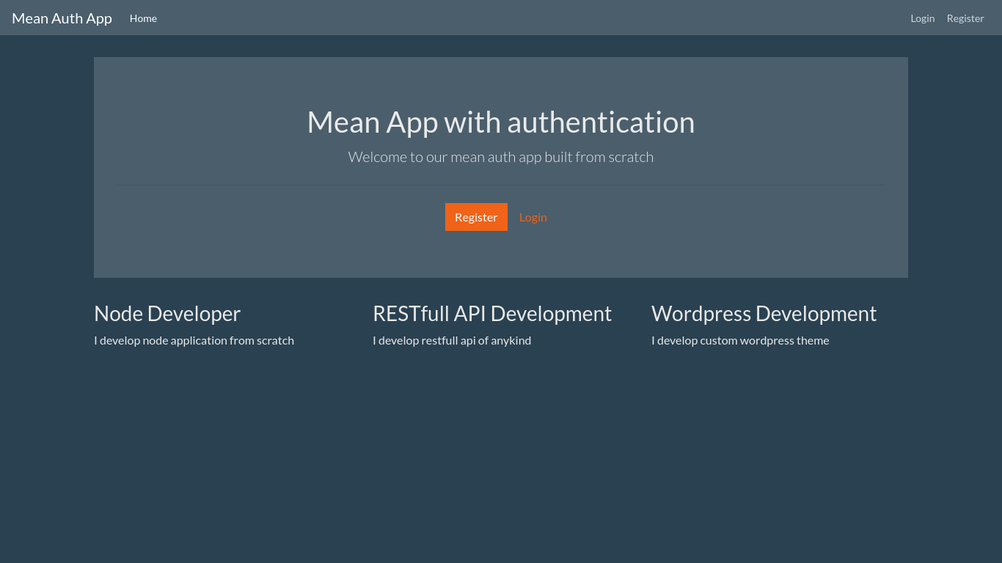Screen dimensions: 1002x563
Task: Click empty hero panel space below Register button
Action: tap(500, 255)
